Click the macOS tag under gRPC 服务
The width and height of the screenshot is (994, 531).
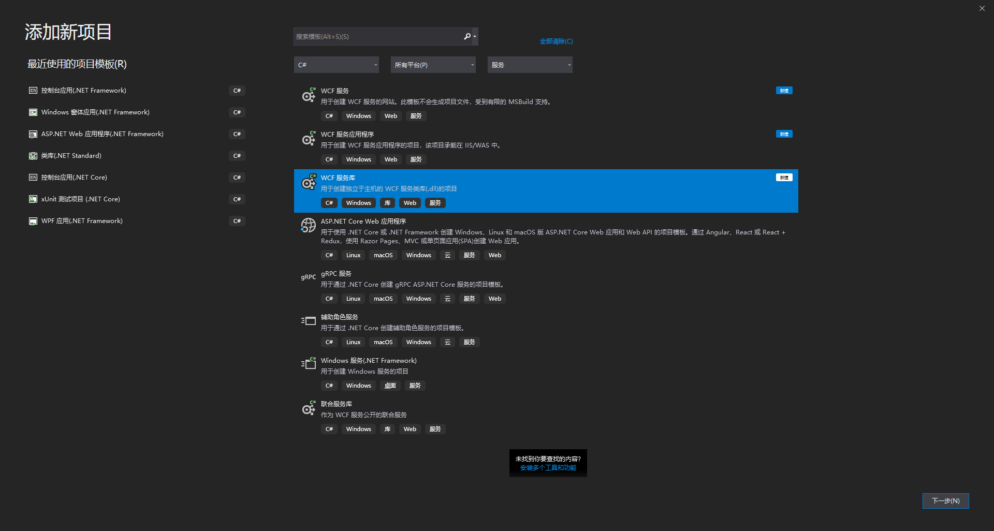click(383, 299)
